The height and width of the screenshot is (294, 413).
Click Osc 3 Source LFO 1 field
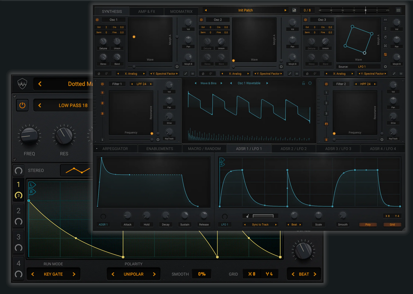(362, 67)
